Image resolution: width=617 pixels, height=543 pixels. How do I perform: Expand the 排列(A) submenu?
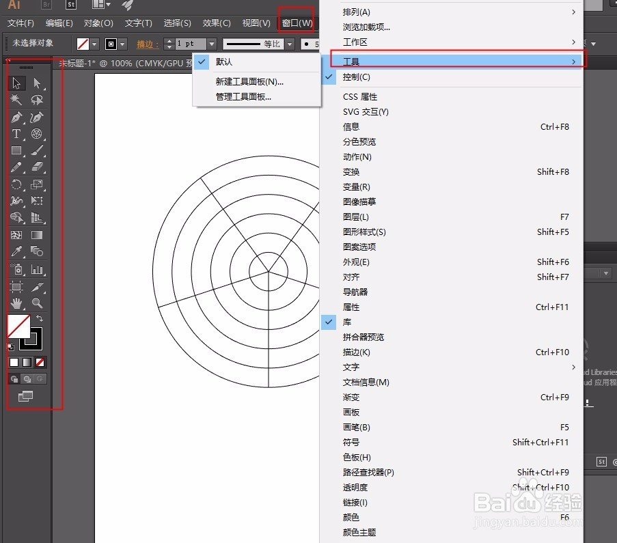pos(452,12)
